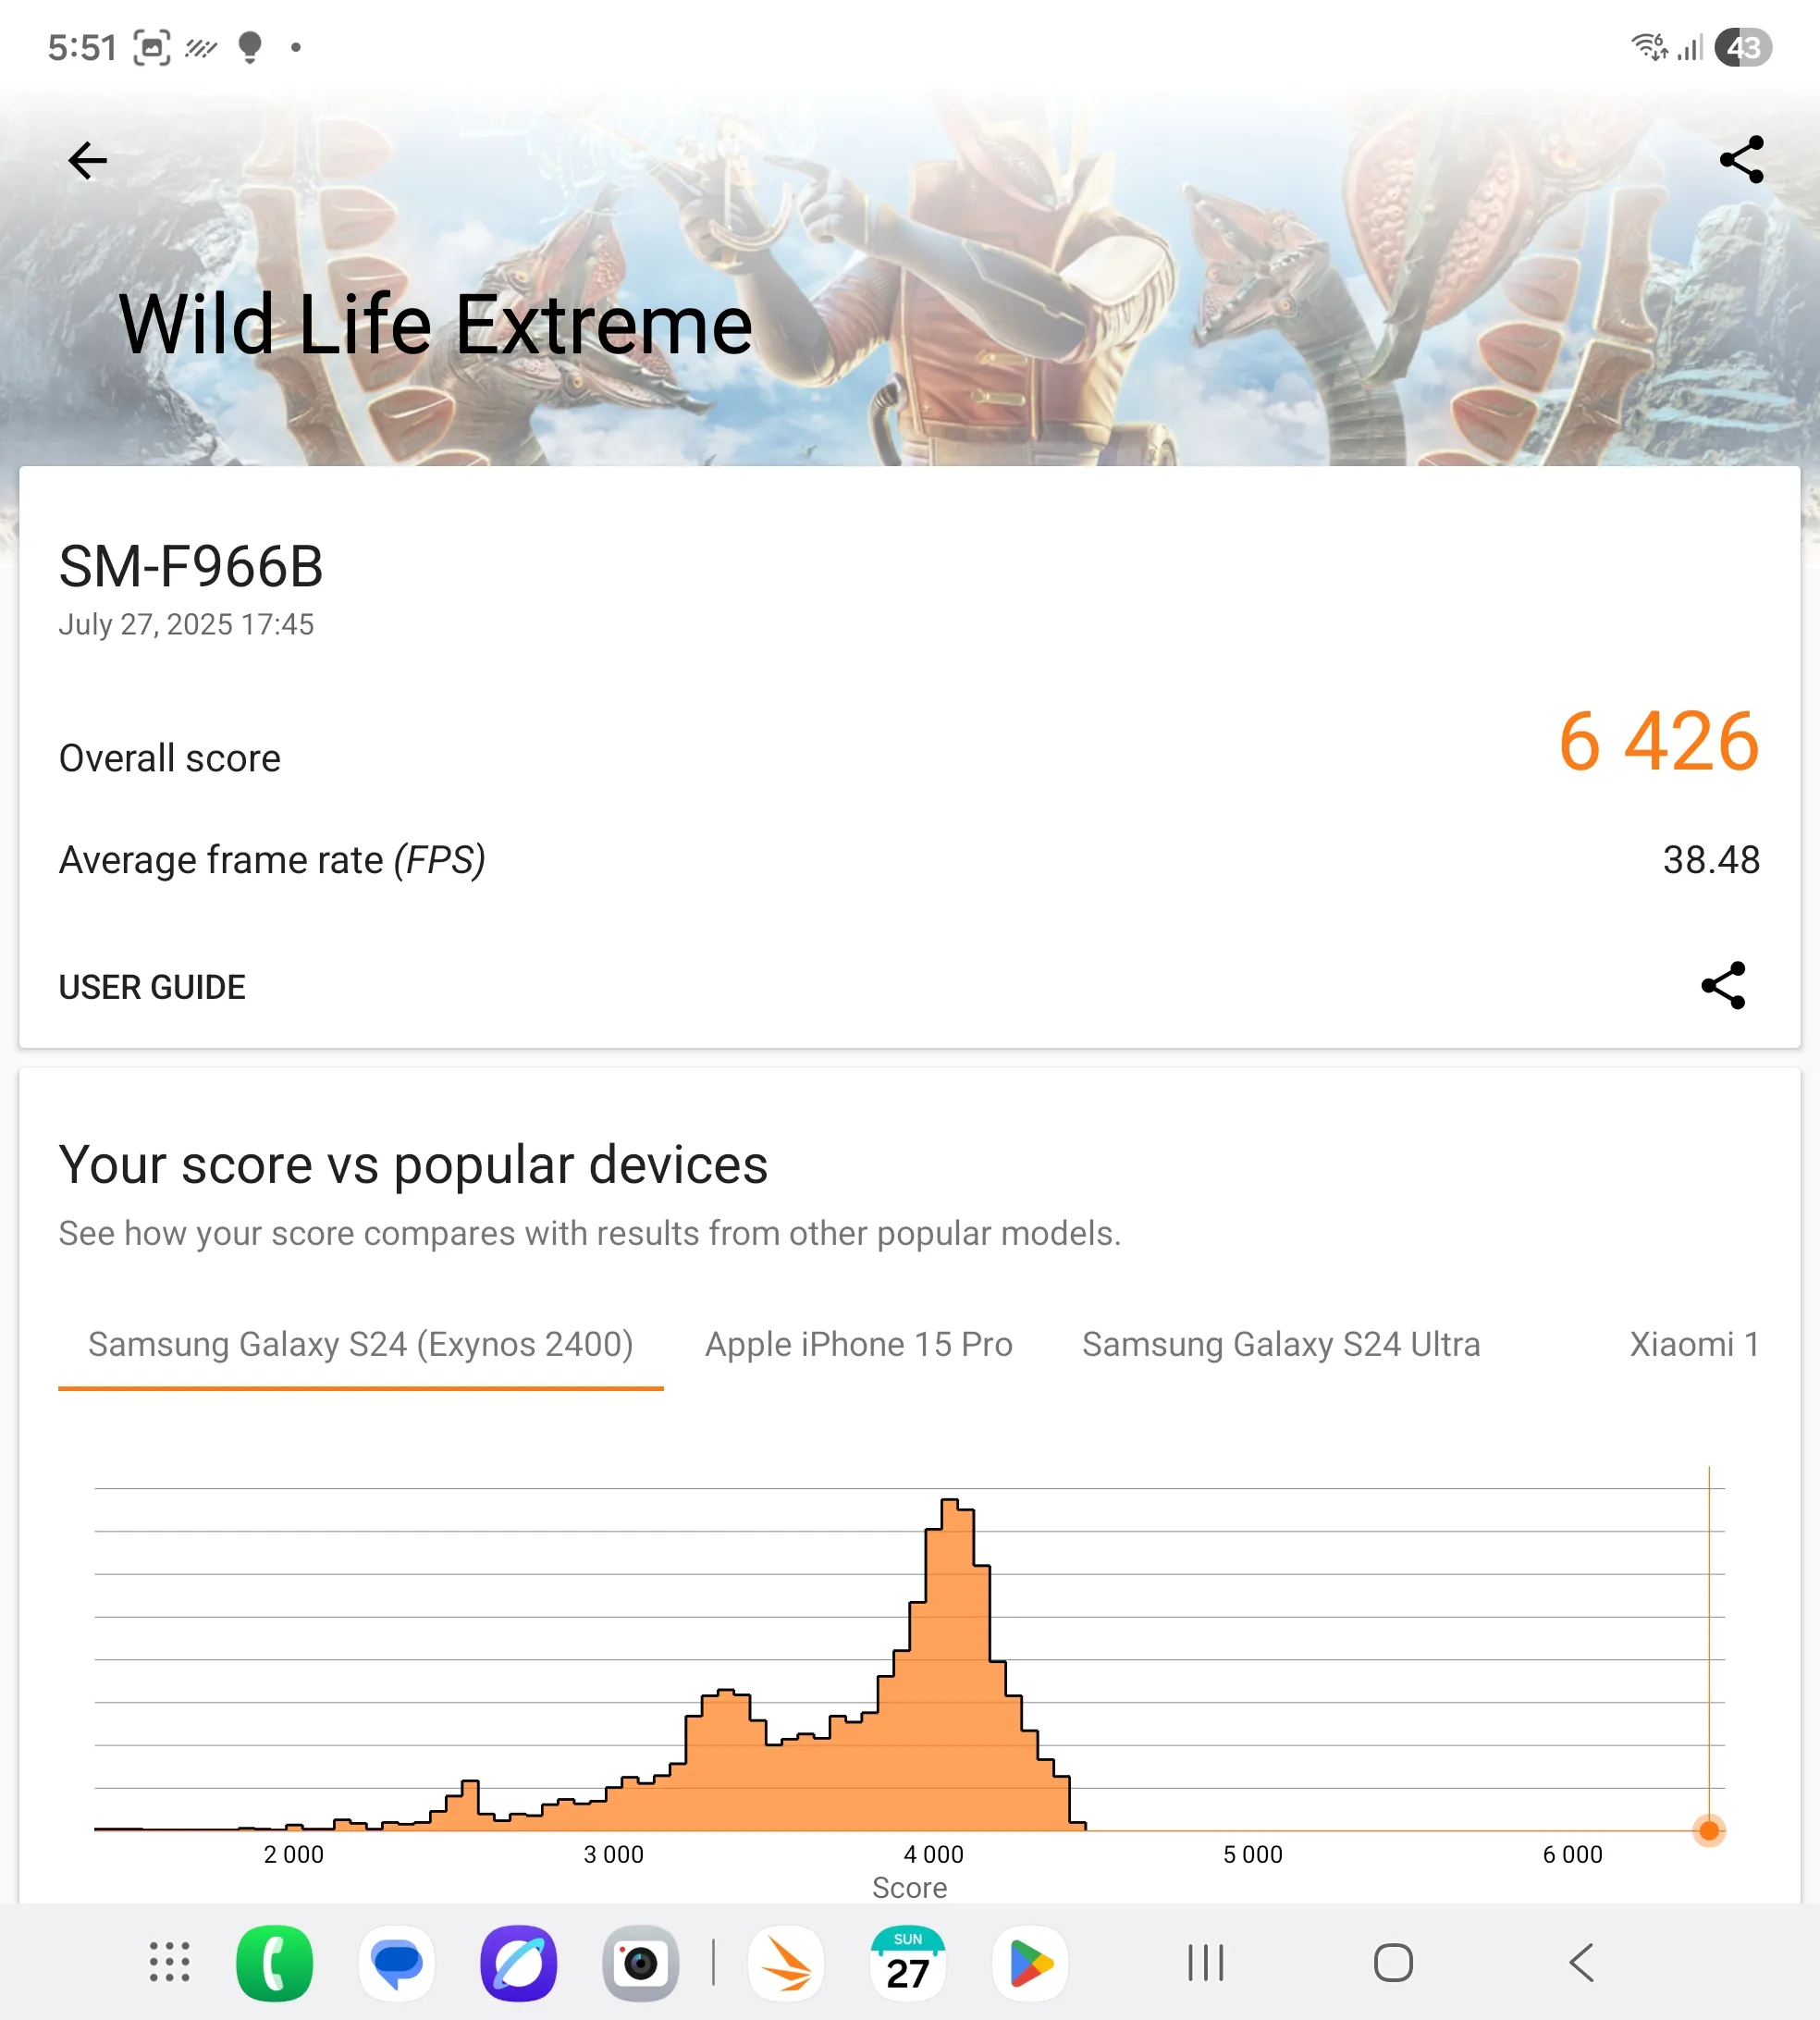
Task: Open the Calendar app showing 27
Action: click(908, 1962)
